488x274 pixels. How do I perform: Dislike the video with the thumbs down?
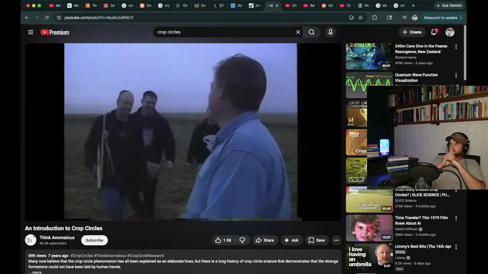click(242, 240)
